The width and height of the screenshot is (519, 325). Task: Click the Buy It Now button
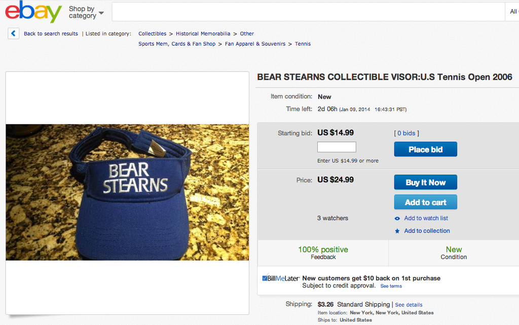coord(425,183)
